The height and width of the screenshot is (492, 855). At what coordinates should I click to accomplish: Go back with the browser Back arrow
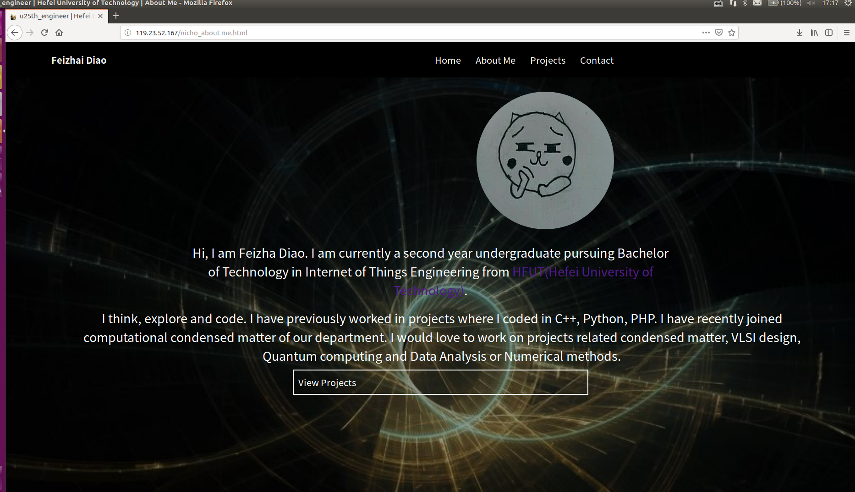15,33
